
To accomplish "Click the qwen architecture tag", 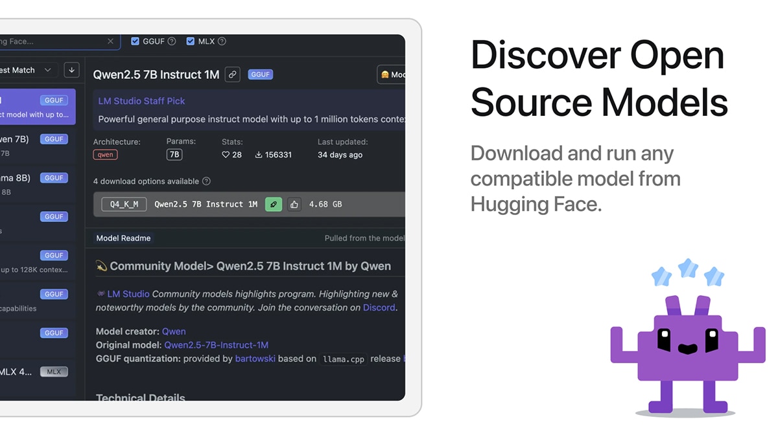I will (x=105, y=155).
